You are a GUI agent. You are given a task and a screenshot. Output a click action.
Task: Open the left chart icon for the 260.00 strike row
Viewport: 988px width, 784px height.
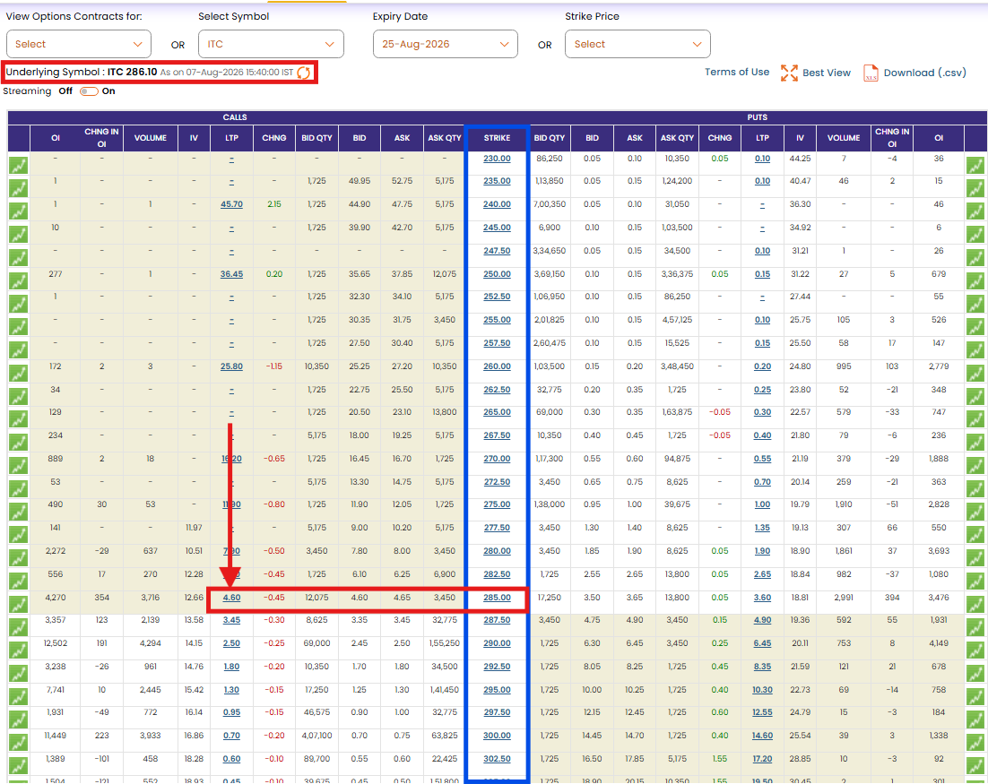(x=18, y=374)
